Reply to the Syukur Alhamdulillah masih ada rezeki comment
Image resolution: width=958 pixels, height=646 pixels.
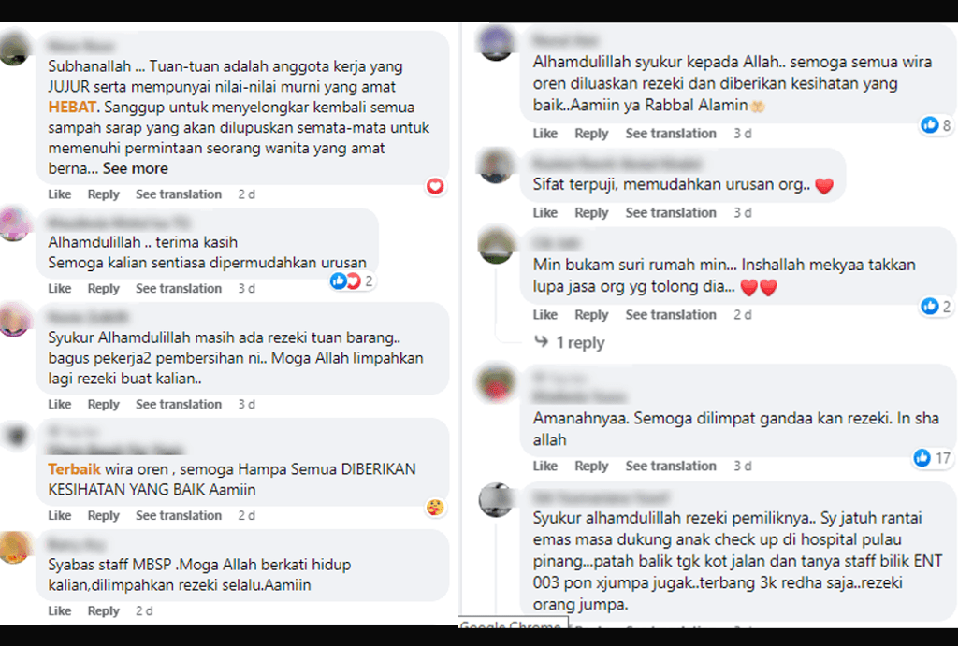pos(103,404)
